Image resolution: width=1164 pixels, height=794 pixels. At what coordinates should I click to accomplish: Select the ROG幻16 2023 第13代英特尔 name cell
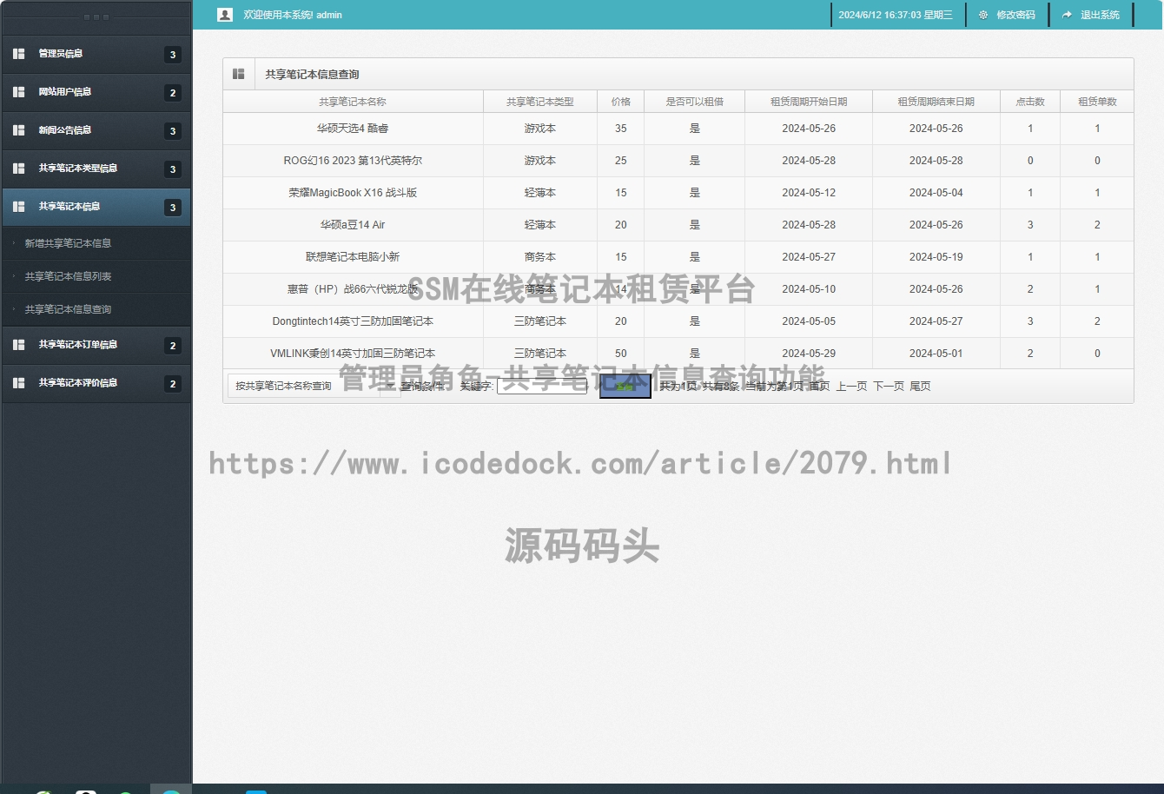pyautogui.click(x=353, y=161)
